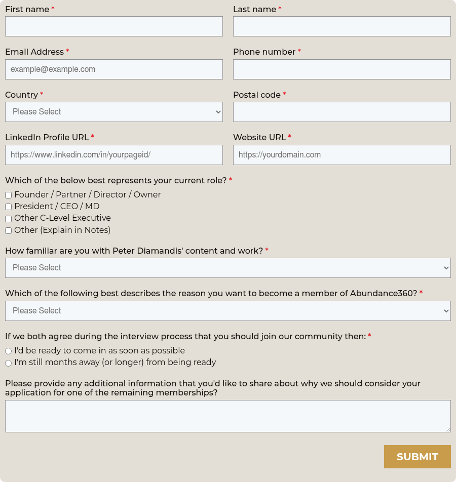Select ready to come in as soon as possible
The height and width of the screenshot is (482, 456).
coord(9,351)
